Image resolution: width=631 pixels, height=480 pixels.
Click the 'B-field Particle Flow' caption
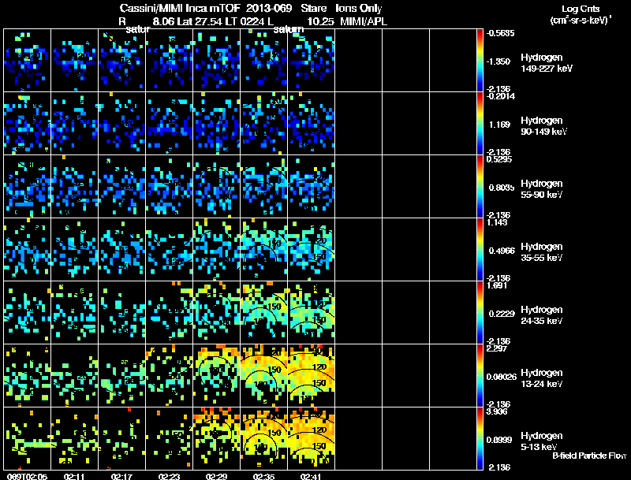point(589,456)
